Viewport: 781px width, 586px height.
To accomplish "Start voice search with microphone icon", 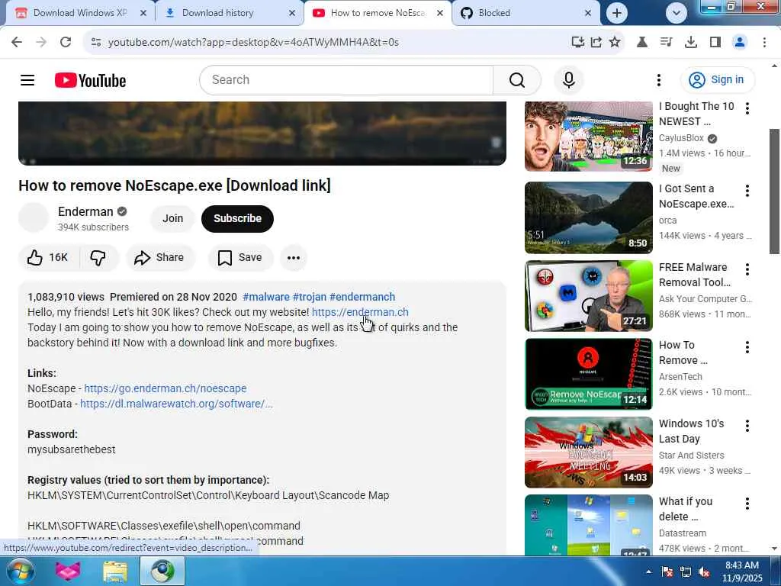I will [568, 79].
